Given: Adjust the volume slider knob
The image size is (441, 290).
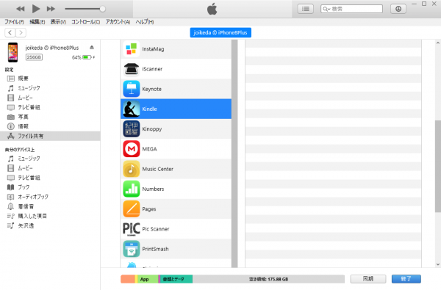Looking at the screenshot, I should click(103, 9).
